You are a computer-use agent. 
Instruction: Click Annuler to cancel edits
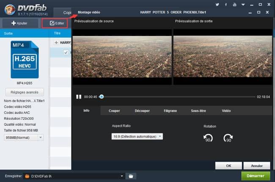click(x=257, y=165)
